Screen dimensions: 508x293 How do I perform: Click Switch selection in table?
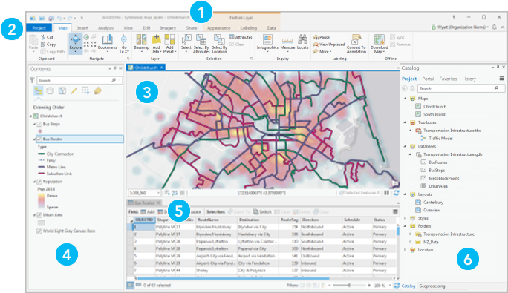pos(262,211)
